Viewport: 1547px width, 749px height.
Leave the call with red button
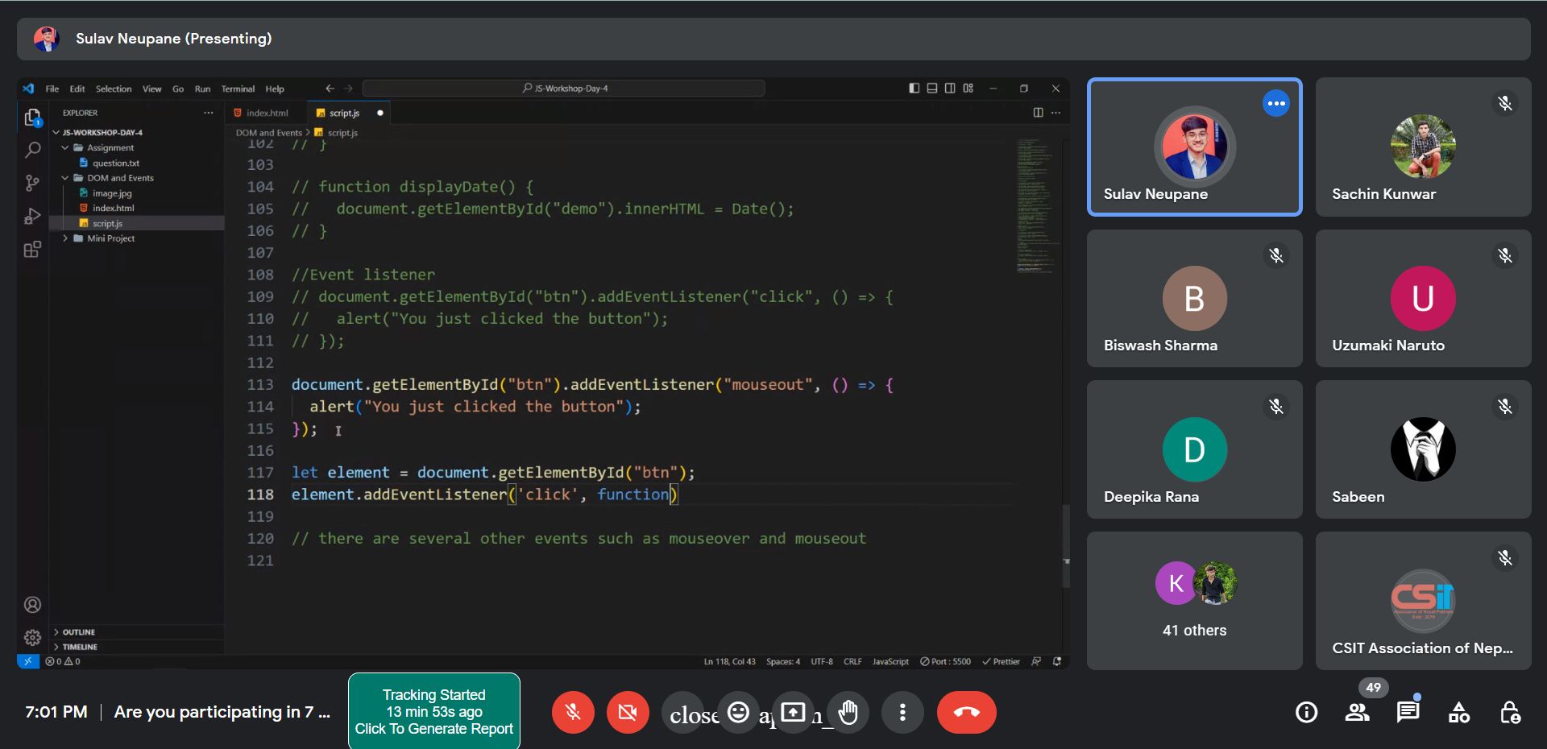point(966,712)
